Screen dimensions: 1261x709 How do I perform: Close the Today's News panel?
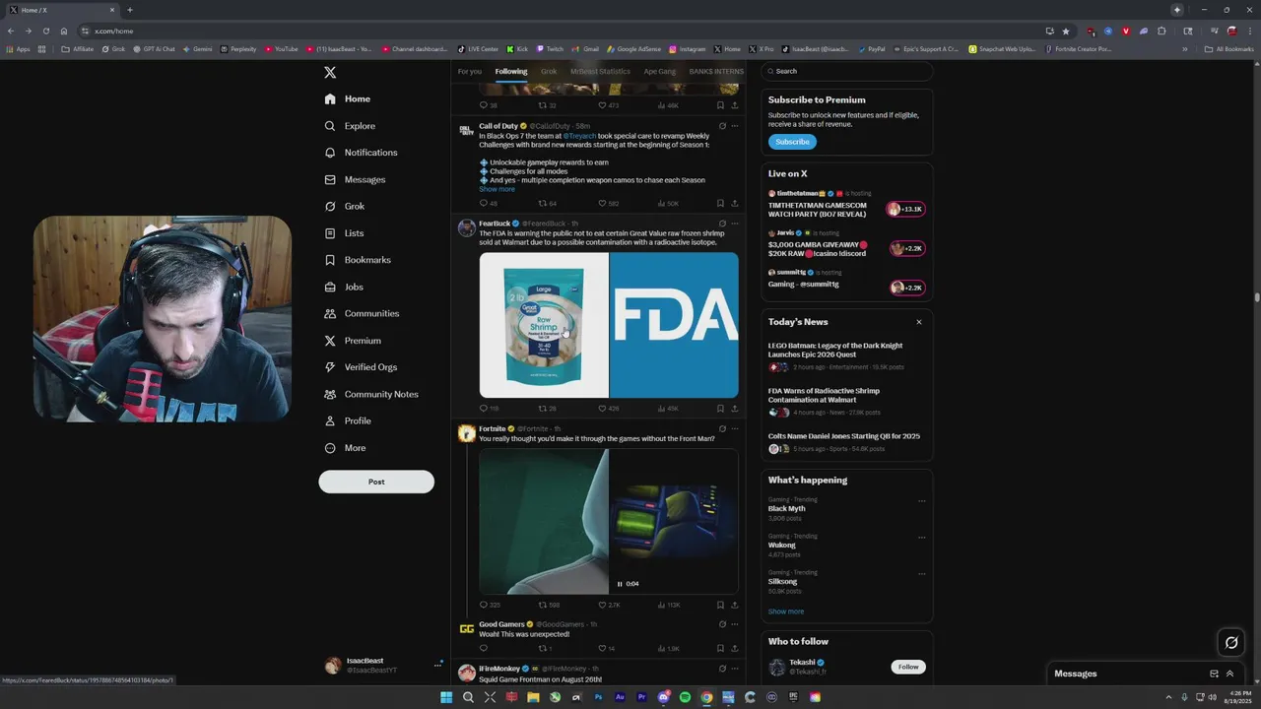pyautogui.click(x=919, y=322)
